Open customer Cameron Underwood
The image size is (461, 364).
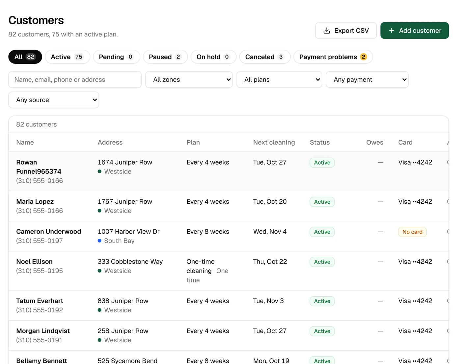(49, 232)
